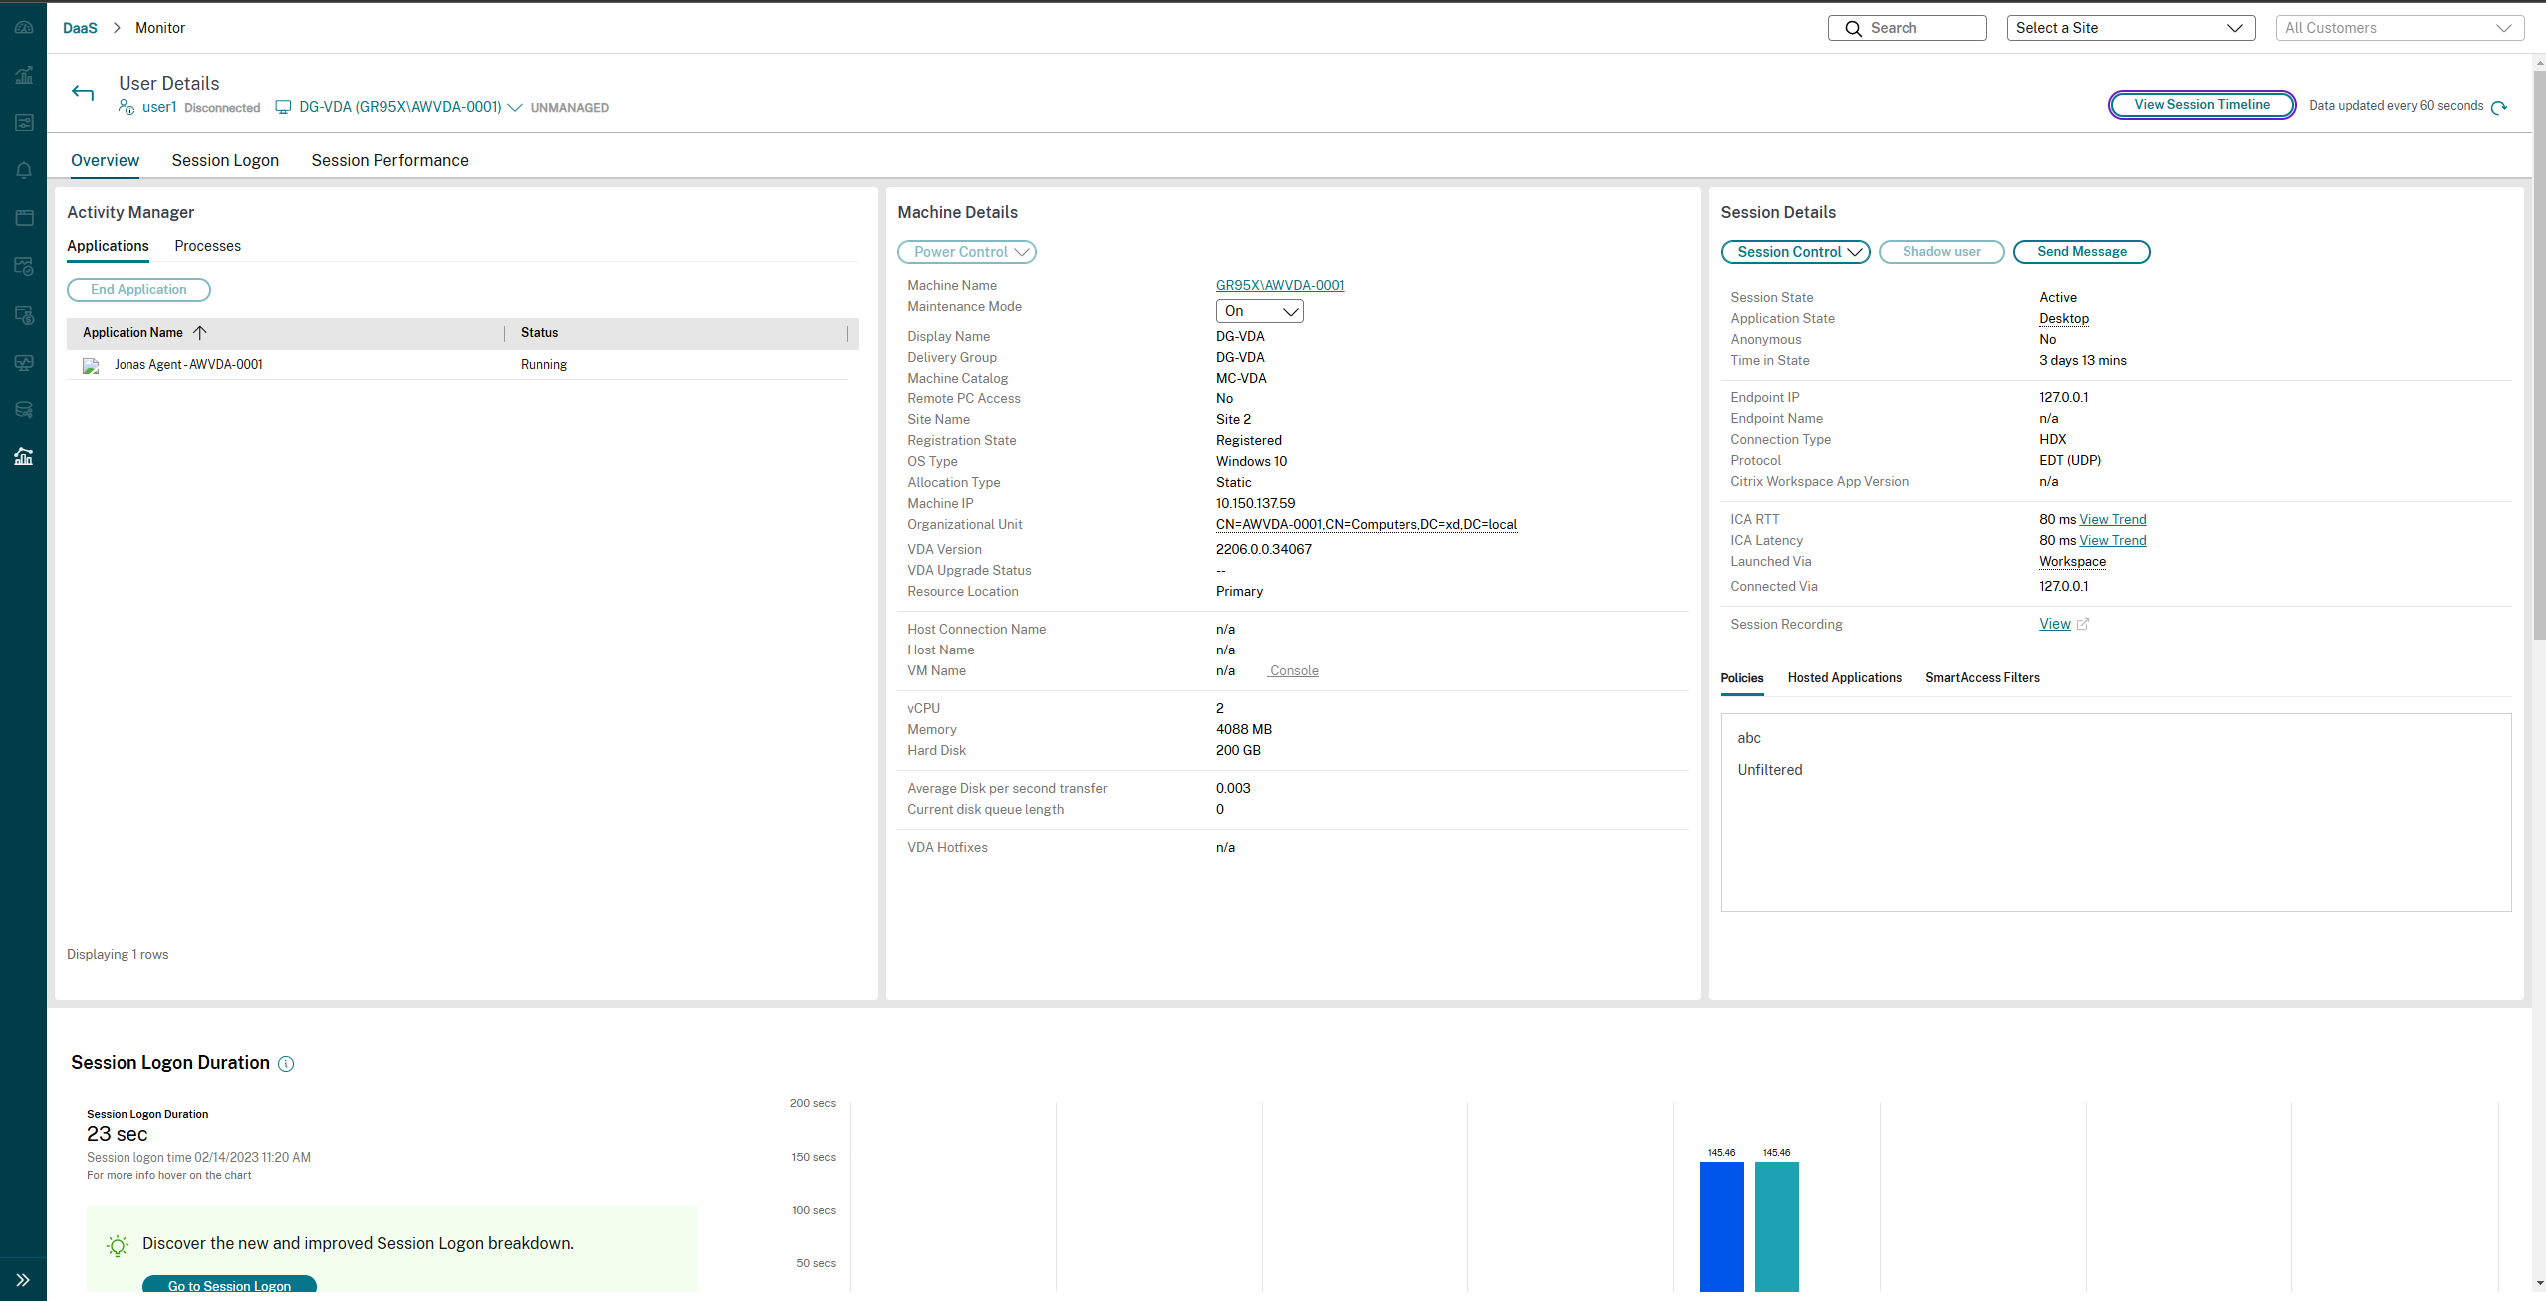Open the trends chart sidebar icon
This screenshot has height=1301, width=2546.
pos(24,75)
